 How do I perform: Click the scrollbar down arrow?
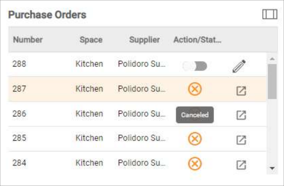pos(272,168)
